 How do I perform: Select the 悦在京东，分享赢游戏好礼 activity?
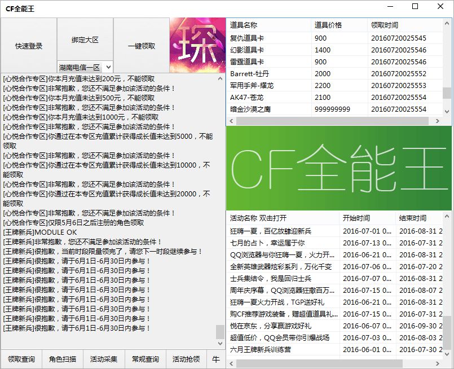pyautogui.click(x=334, y=326)
